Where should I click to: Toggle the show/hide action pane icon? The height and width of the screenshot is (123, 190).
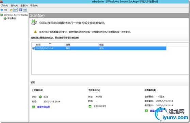25,10
